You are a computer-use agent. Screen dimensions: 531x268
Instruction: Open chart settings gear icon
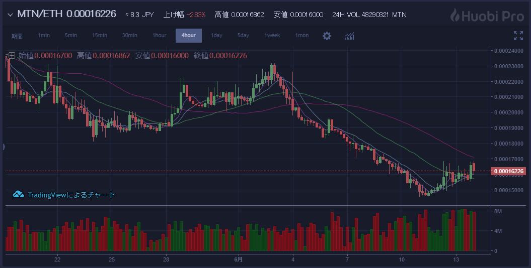(x=327, y=36)
